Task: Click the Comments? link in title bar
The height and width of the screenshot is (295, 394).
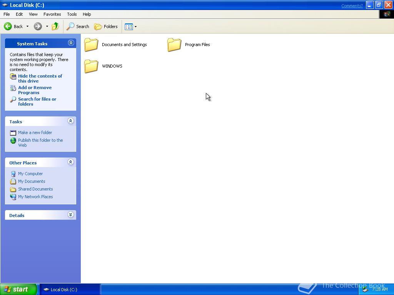Action: [352, 6]
